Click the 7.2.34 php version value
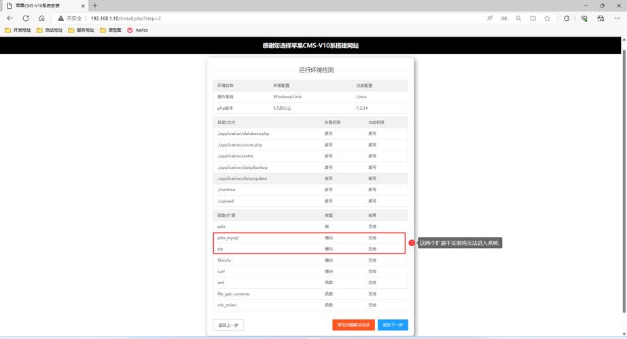This screenshot has height=339, width=627. [362, 108]
